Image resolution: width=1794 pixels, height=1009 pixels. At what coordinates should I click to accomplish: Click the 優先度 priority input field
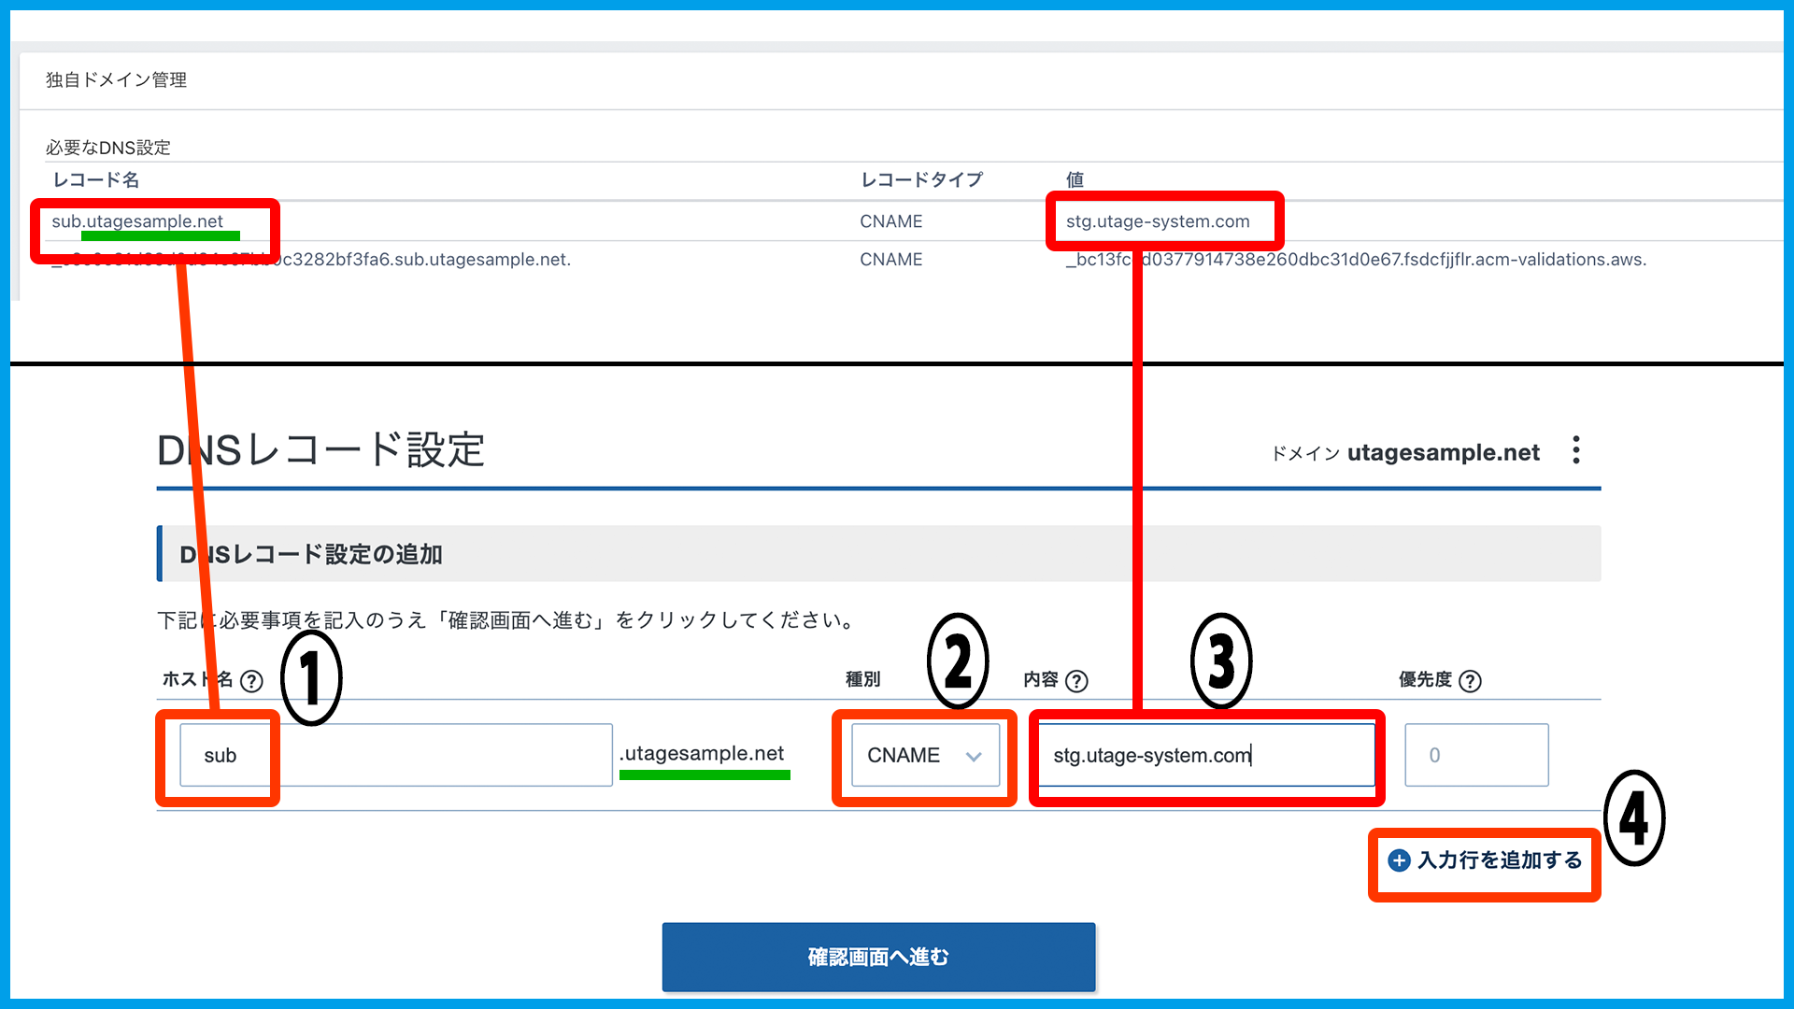click(x=1476, y=755)
